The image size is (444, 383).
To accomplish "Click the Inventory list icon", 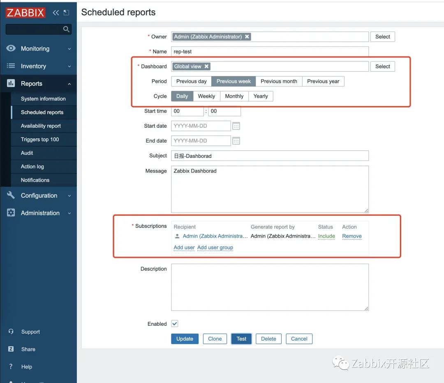I will tap(11, 66).
